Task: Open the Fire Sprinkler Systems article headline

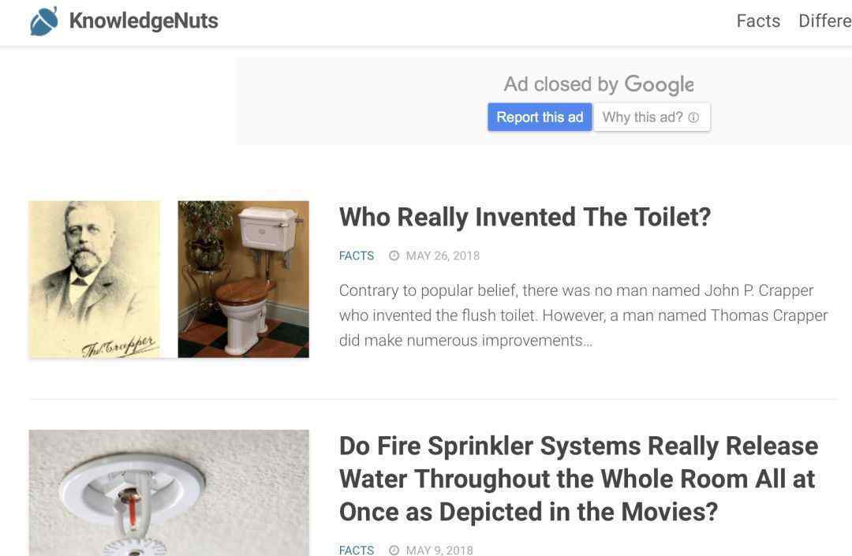Action: pyautogui.click(x=578, y=479)
